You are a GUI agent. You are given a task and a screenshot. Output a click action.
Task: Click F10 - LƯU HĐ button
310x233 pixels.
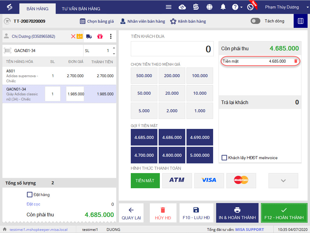196,213
